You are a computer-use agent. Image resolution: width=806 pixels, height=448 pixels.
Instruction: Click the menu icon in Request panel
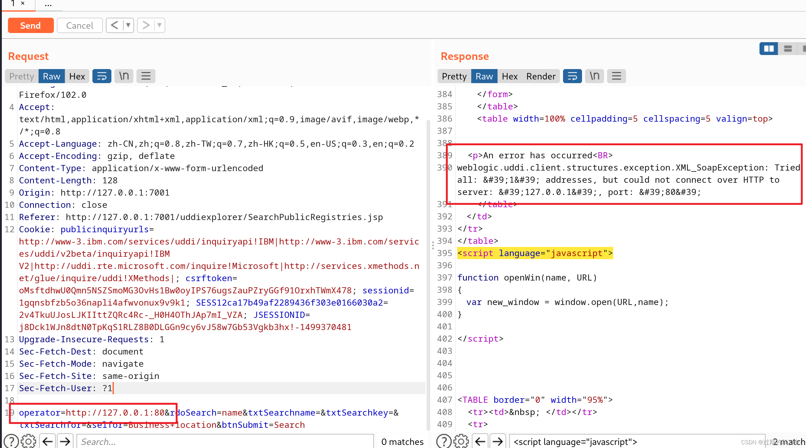[x=145, y=75]
